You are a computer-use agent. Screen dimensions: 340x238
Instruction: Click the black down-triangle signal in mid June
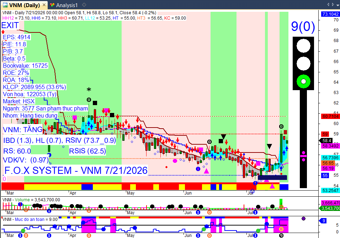[x=223, y=136]
